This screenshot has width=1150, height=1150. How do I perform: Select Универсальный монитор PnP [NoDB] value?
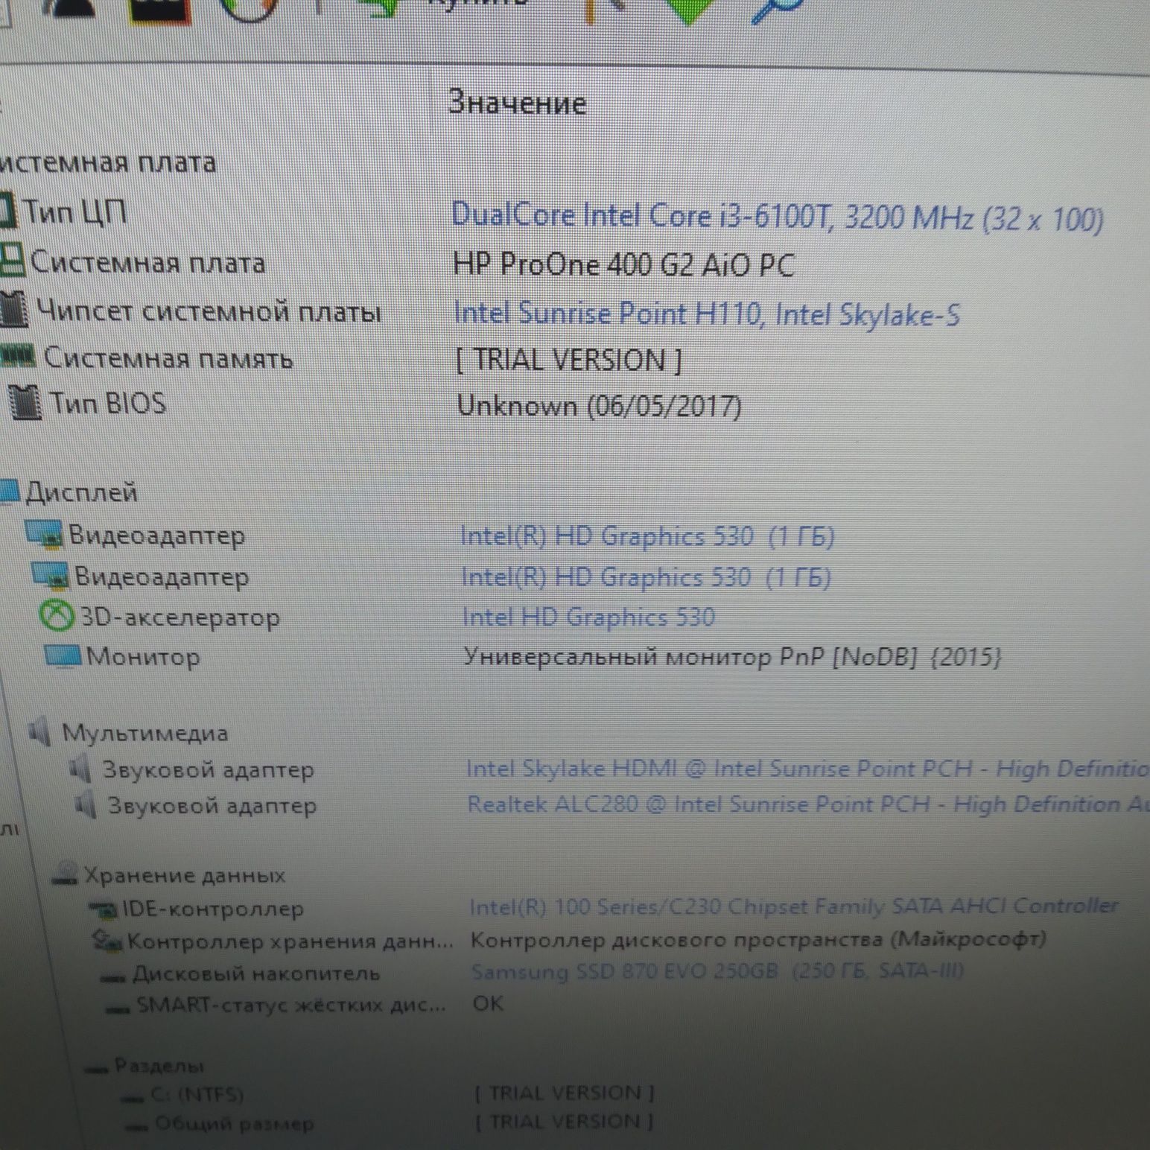click(x=733, y=656)
